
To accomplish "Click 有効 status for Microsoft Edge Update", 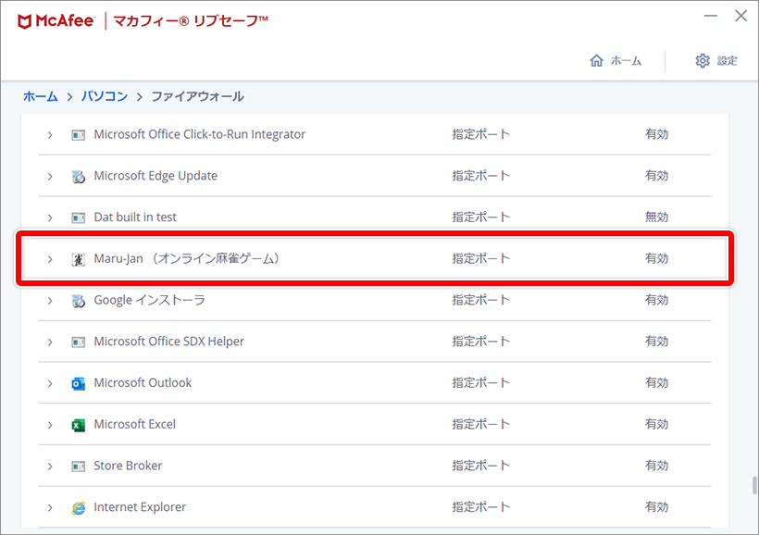I will click(656, 176).
